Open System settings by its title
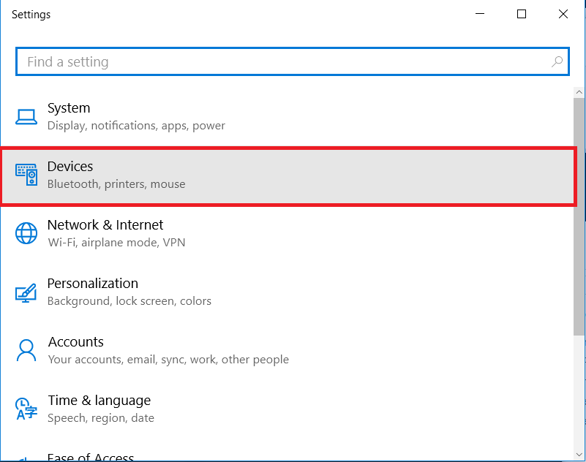 [69, 108]
